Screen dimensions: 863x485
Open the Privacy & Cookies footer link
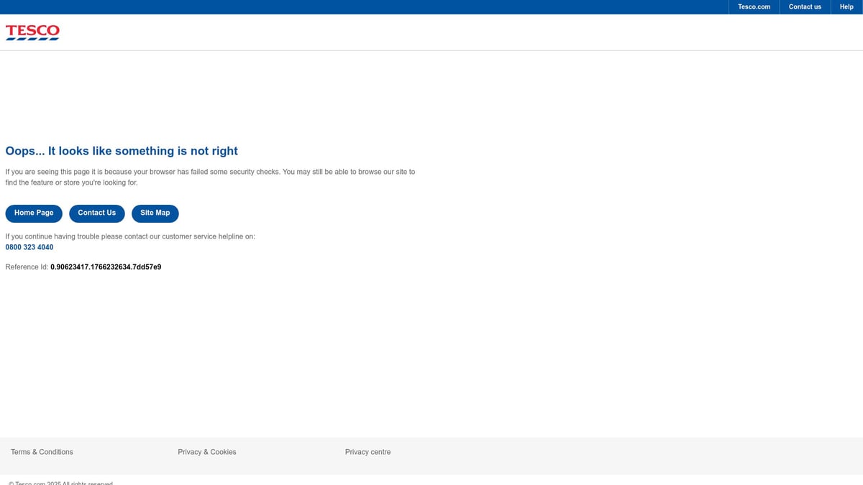(207, 452)
